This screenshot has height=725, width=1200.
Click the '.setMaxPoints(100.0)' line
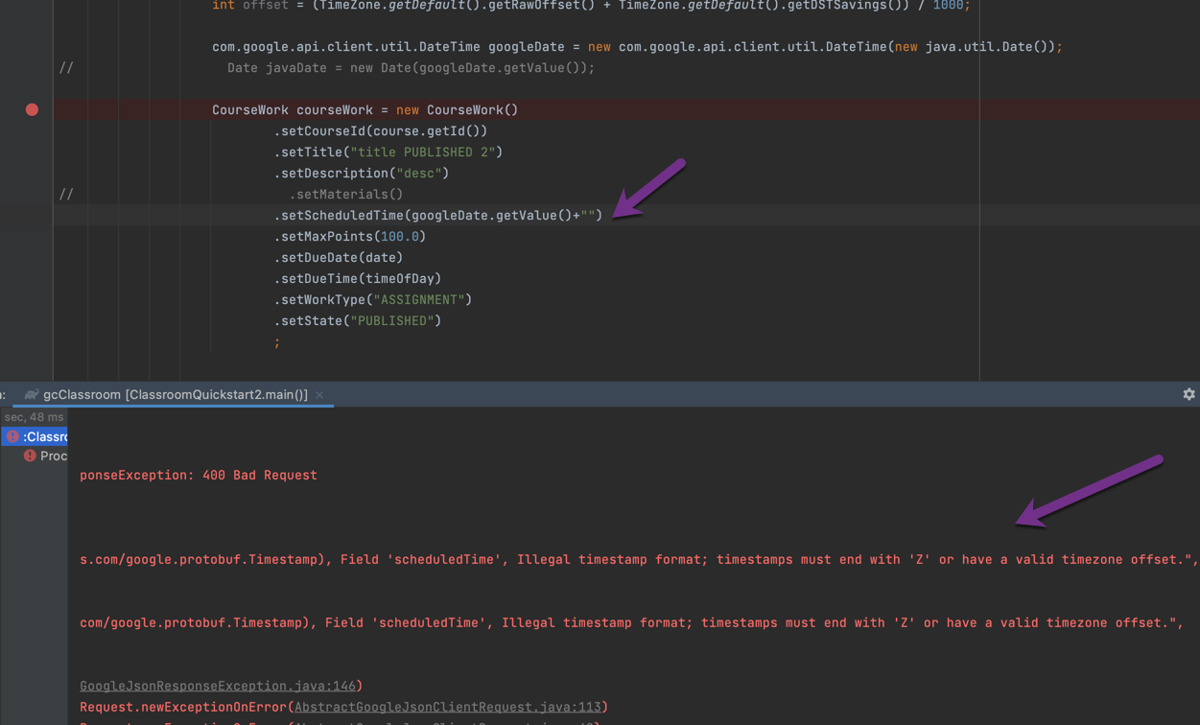pos(350,237)
